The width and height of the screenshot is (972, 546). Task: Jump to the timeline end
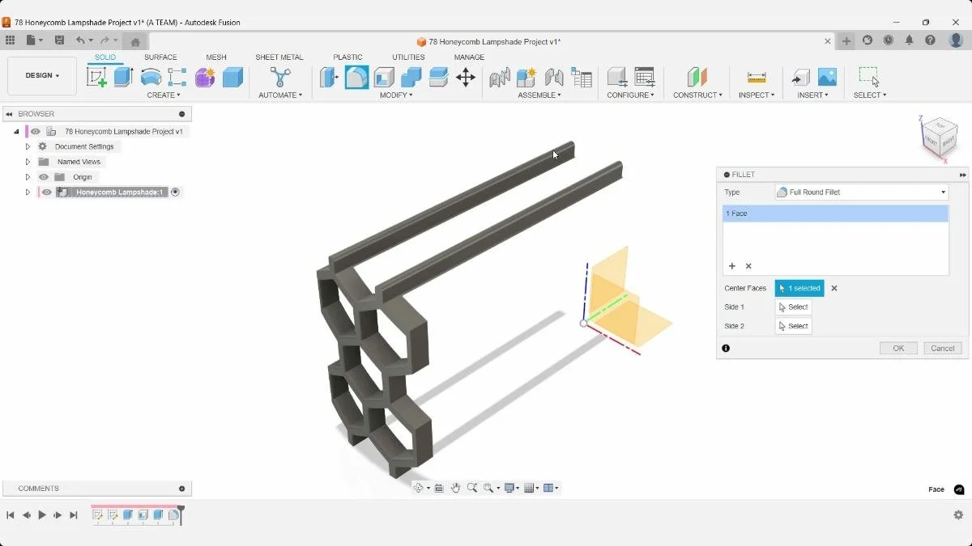[x=74, y=515]
